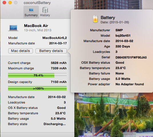The height and width of the screenshot is (137, 153).
Task: Click the No Adapter found text
Action: click(x=130, y=84)
